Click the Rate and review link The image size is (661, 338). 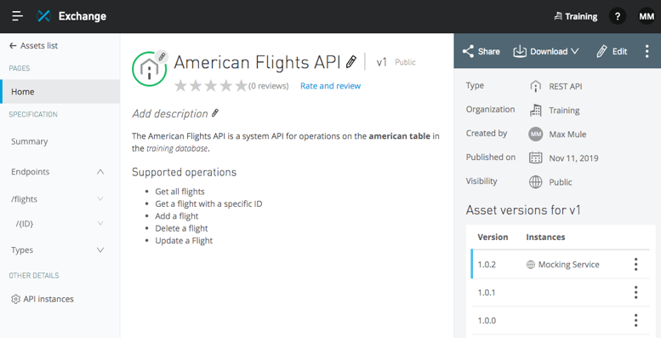point(330,86)
